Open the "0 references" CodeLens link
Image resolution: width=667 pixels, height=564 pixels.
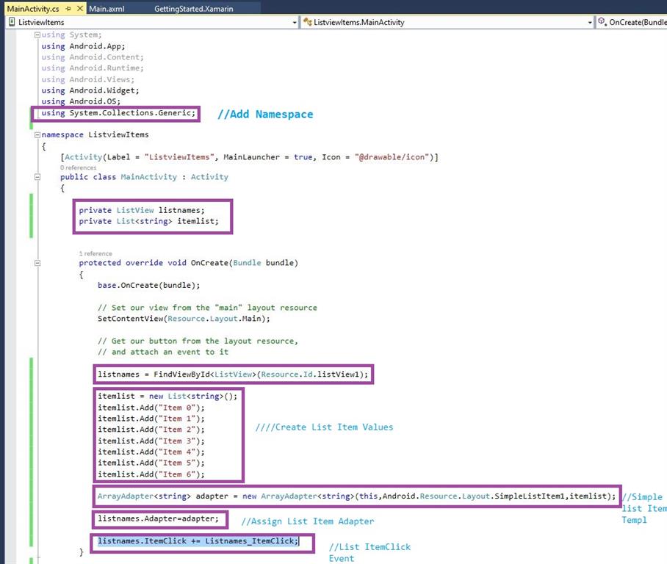point(79,167)
